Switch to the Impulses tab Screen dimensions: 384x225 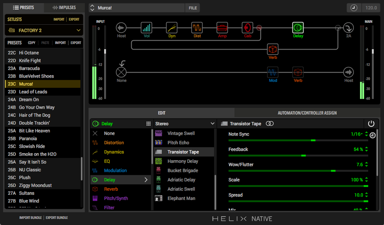tap(64, 7)
